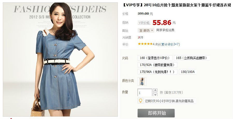Open the delivery city dropdown 至廊坊

point(146,30)
